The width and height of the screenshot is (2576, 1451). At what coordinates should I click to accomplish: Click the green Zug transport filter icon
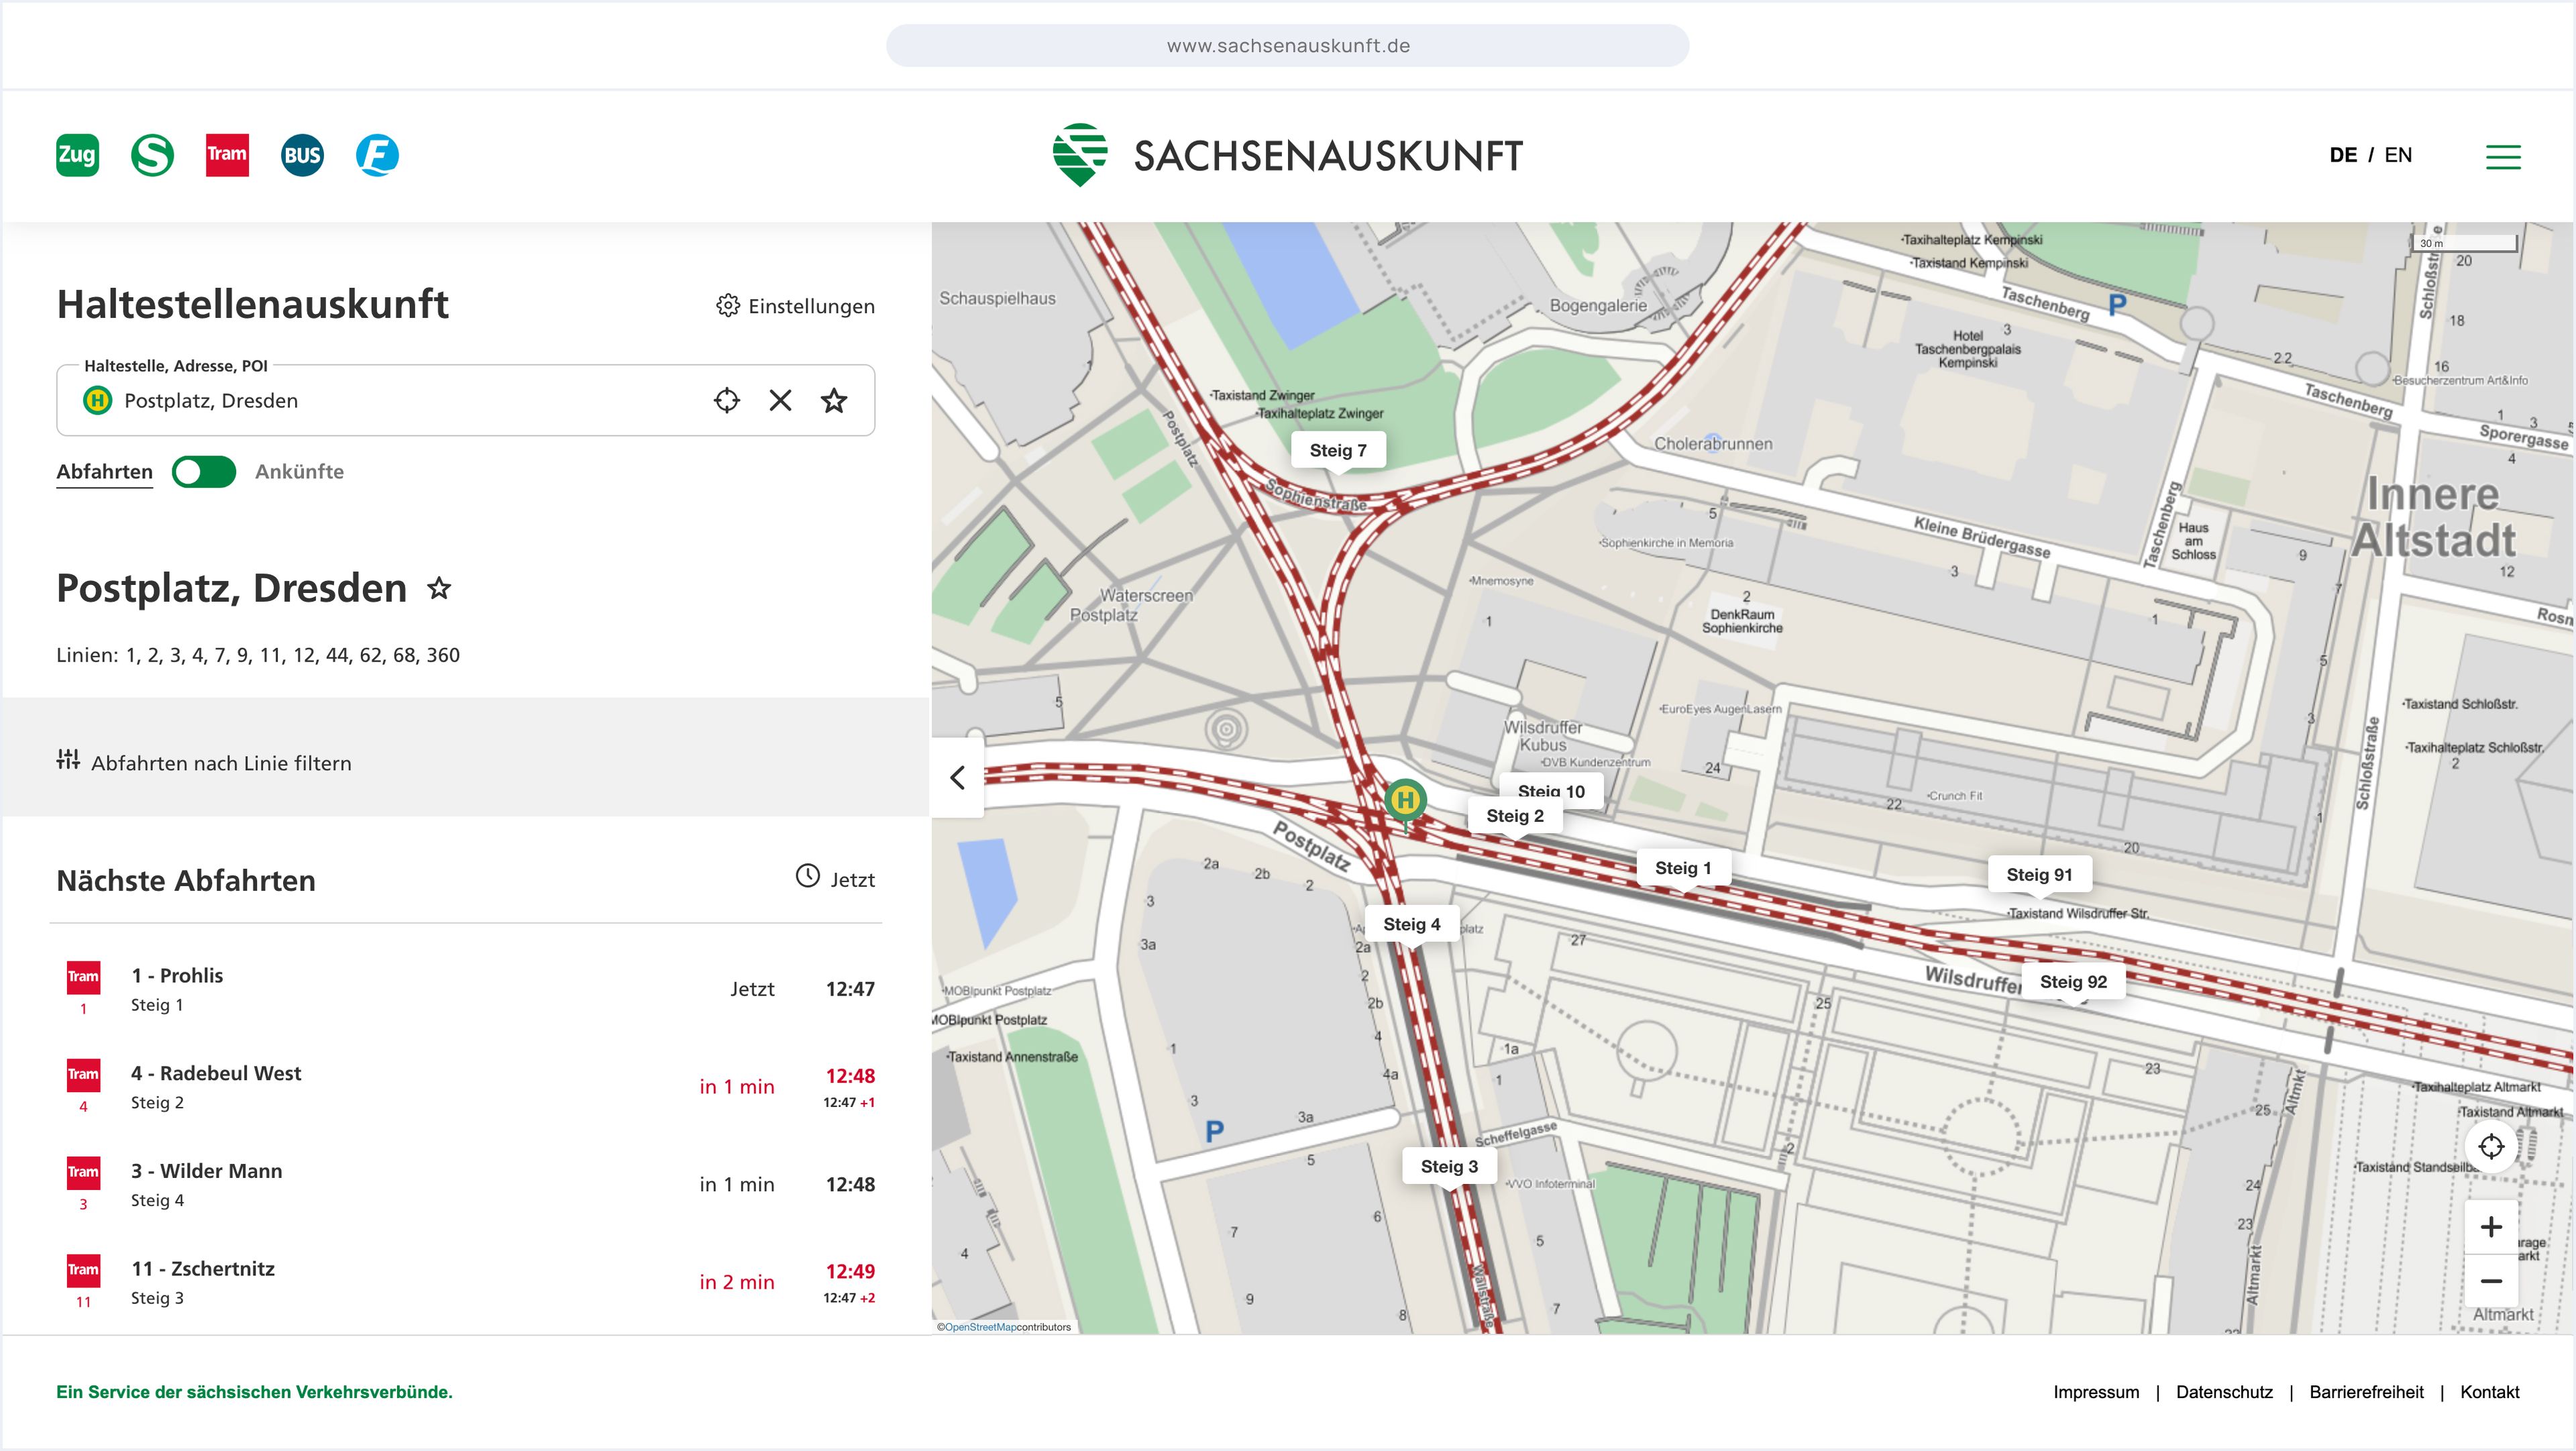[x=77, y=155]
